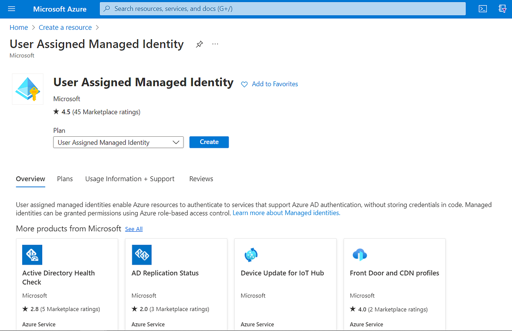The height and width of the screenshot is (331, 512).
Task: Click See All for more Microsoft products
Action: coord(134,229)
